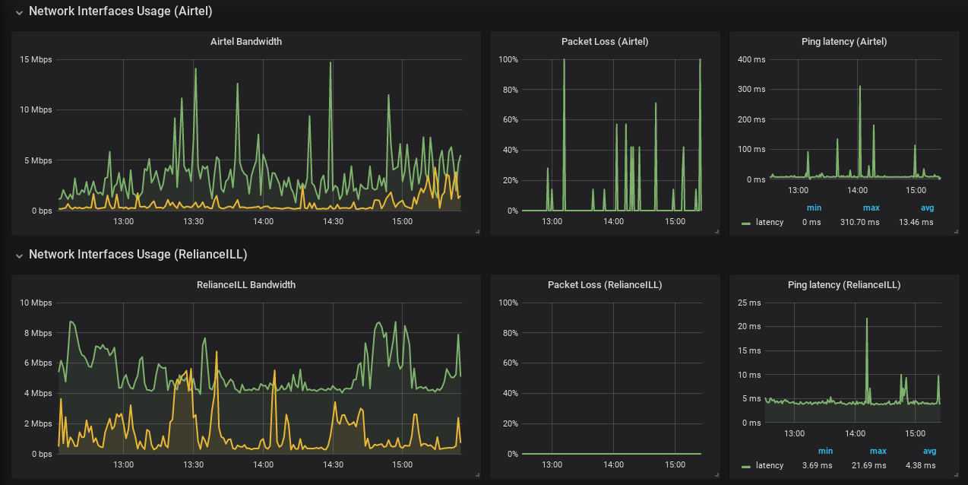This screenshot has height=485, width=968.
Task: Click the chevron icon beside the Airtel row title
Action: [19, 11]
